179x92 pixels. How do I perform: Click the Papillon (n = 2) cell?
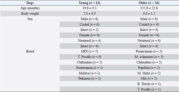click(149, 68)
